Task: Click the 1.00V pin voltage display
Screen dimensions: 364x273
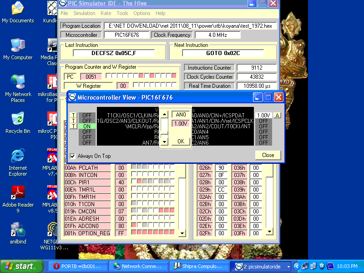Action: coord(263,116)
